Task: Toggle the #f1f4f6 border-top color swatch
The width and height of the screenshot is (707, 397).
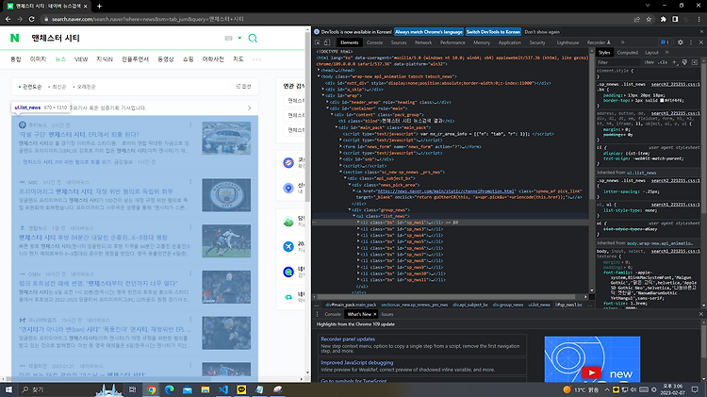Action: [663, 100]
